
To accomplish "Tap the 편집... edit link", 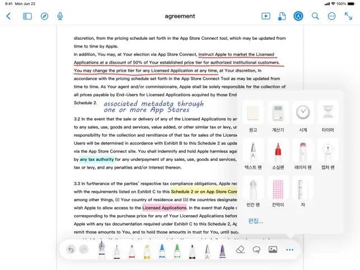I will [255, 221].
